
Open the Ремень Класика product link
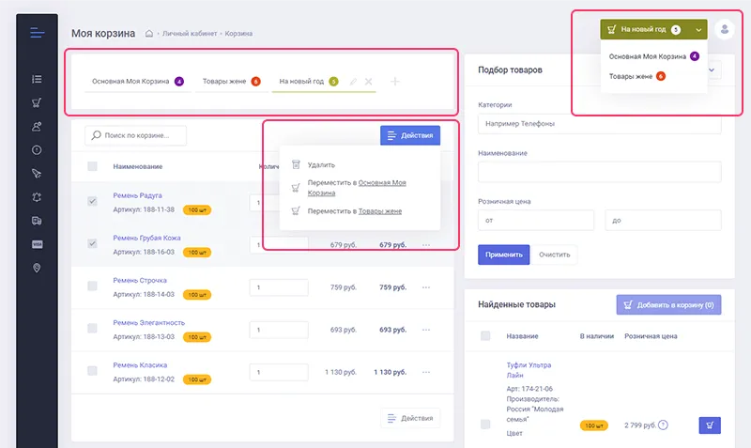tap(140, 364)
